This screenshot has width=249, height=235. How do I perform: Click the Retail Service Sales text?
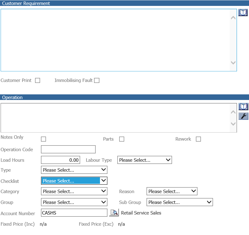pos(141,213)
